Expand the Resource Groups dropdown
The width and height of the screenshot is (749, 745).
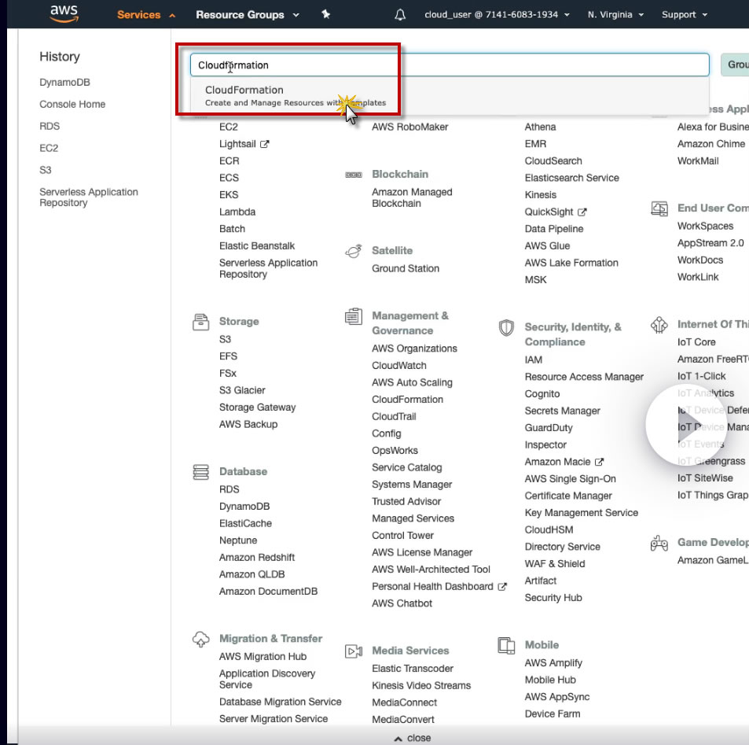248,15
